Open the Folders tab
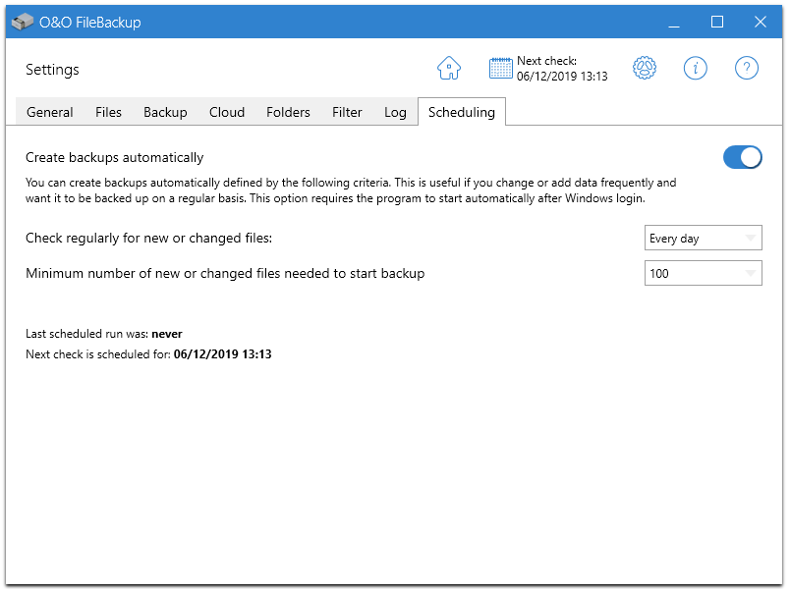 [288, 112]
